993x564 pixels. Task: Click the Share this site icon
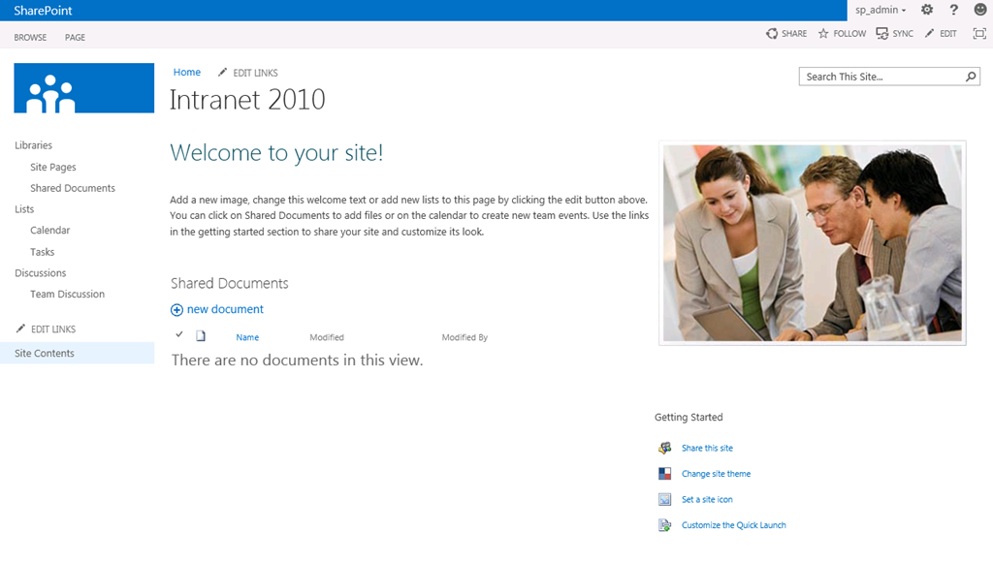pyautogui.click(x=664, y=448)
